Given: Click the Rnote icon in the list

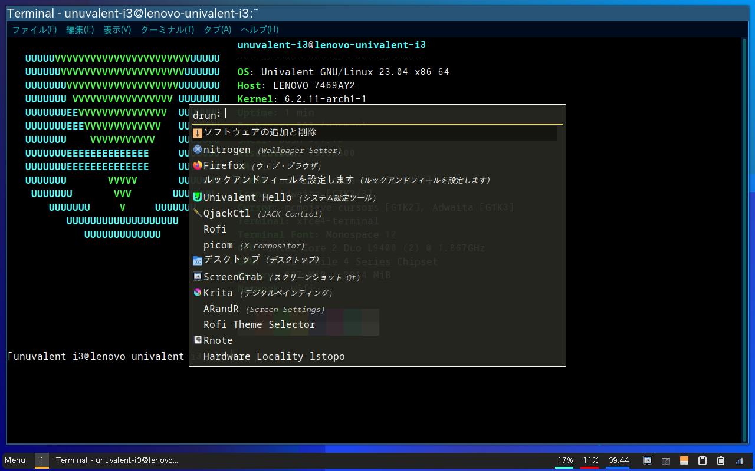Looking at the screenshot, I should (x=198, y=340).
